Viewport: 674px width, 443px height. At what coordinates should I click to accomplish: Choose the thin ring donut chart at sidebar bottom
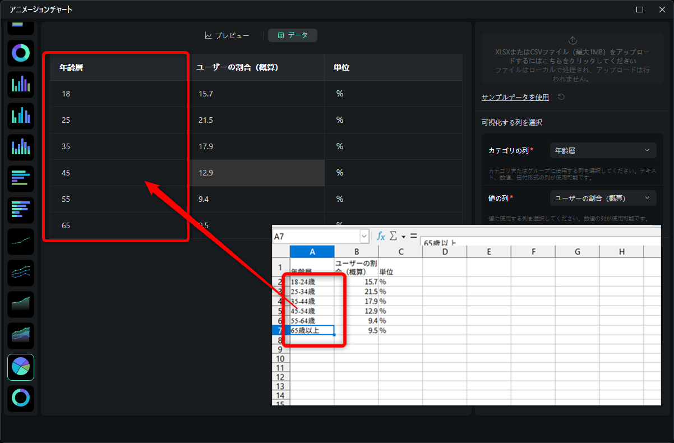point(21,398)
